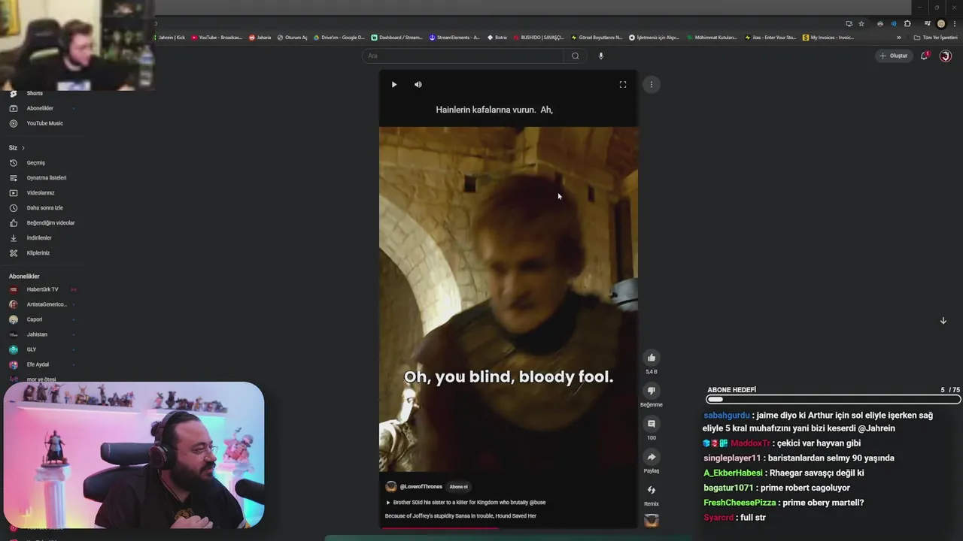963x541 pixels.
Task: Expand the Siz section chevron
Action: [x=23, y=148]
